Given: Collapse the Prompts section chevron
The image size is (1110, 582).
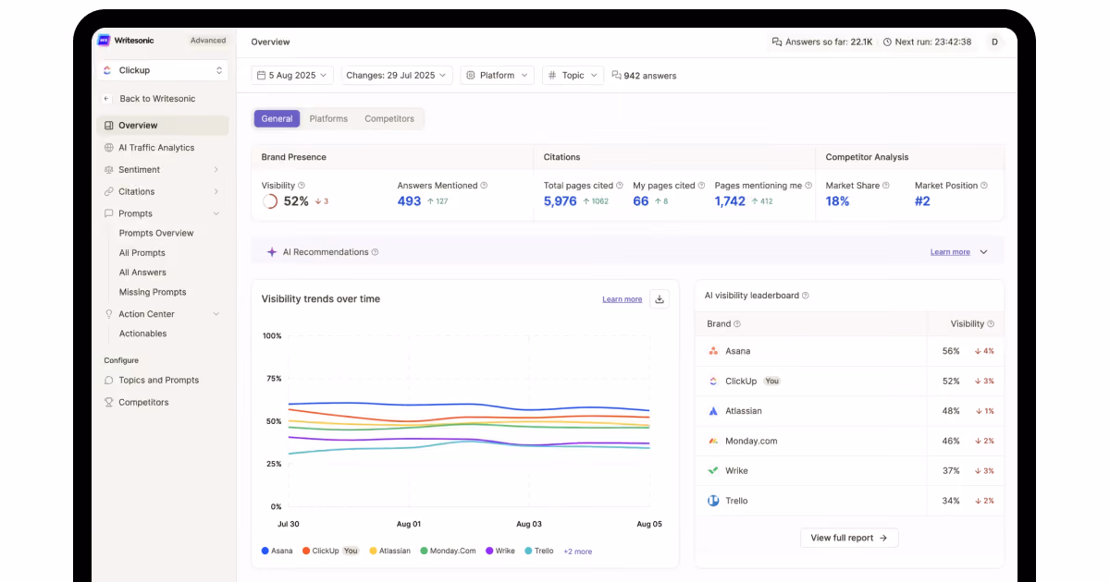Looking at the screenshot, I should 216,213.
